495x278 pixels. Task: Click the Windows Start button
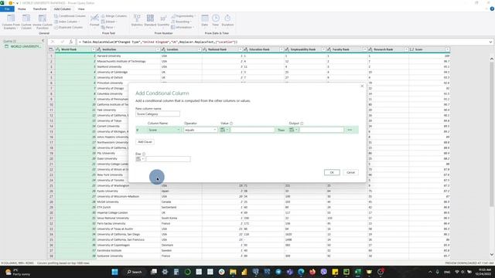coord(115,272)
